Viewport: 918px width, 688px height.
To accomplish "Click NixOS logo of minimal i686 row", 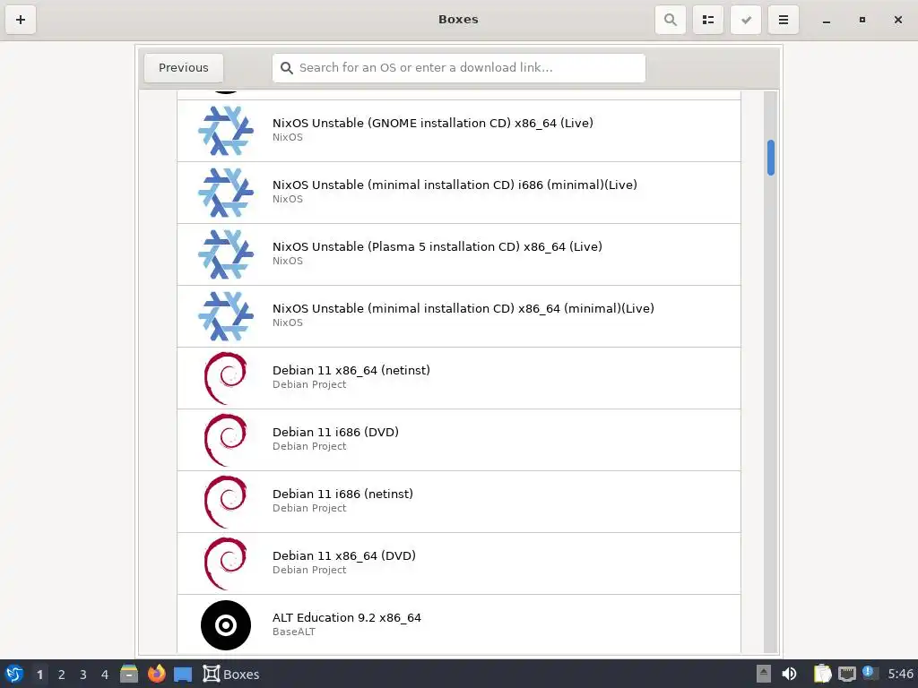I will click(226, 193).
